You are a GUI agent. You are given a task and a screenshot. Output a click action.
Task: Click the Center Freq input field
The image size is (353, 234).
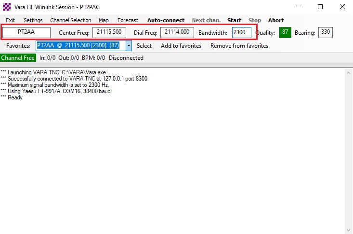click(x=109, y=32)
